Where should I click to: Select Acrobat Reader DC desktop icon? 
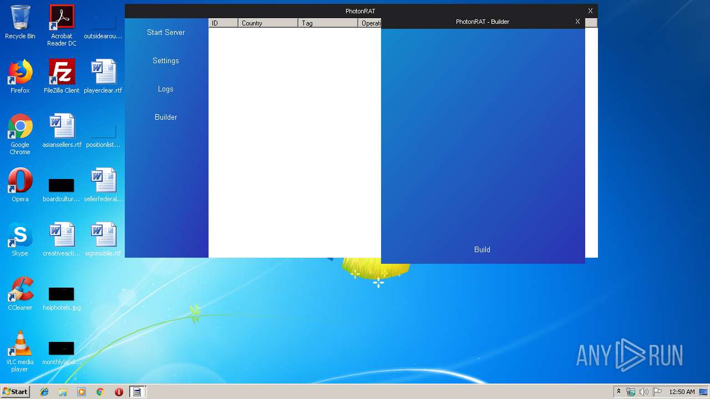[62, 25]
